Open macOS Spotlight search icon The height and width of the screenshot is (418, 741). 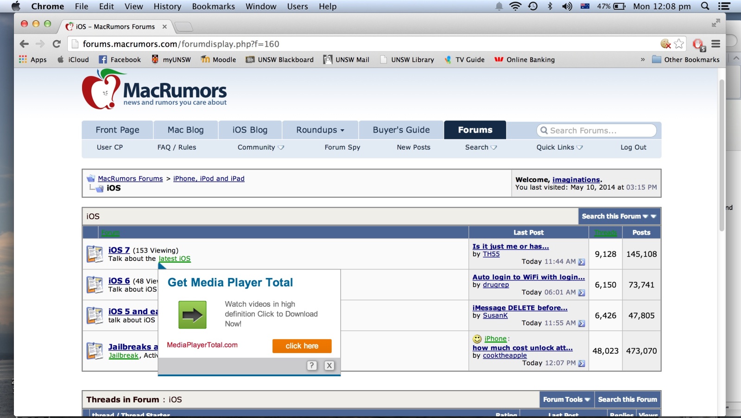point(705,6)
